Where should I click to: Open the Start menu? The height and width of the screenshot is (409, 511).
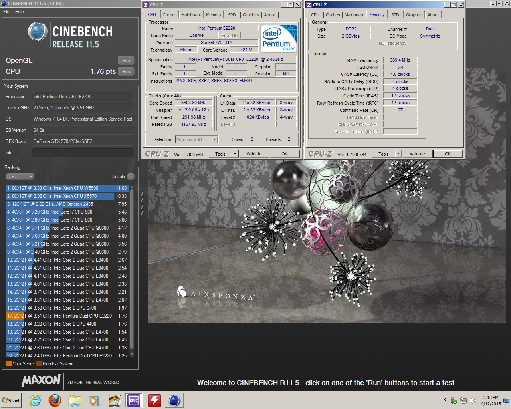pyautogui.click(x=11, y=400)
